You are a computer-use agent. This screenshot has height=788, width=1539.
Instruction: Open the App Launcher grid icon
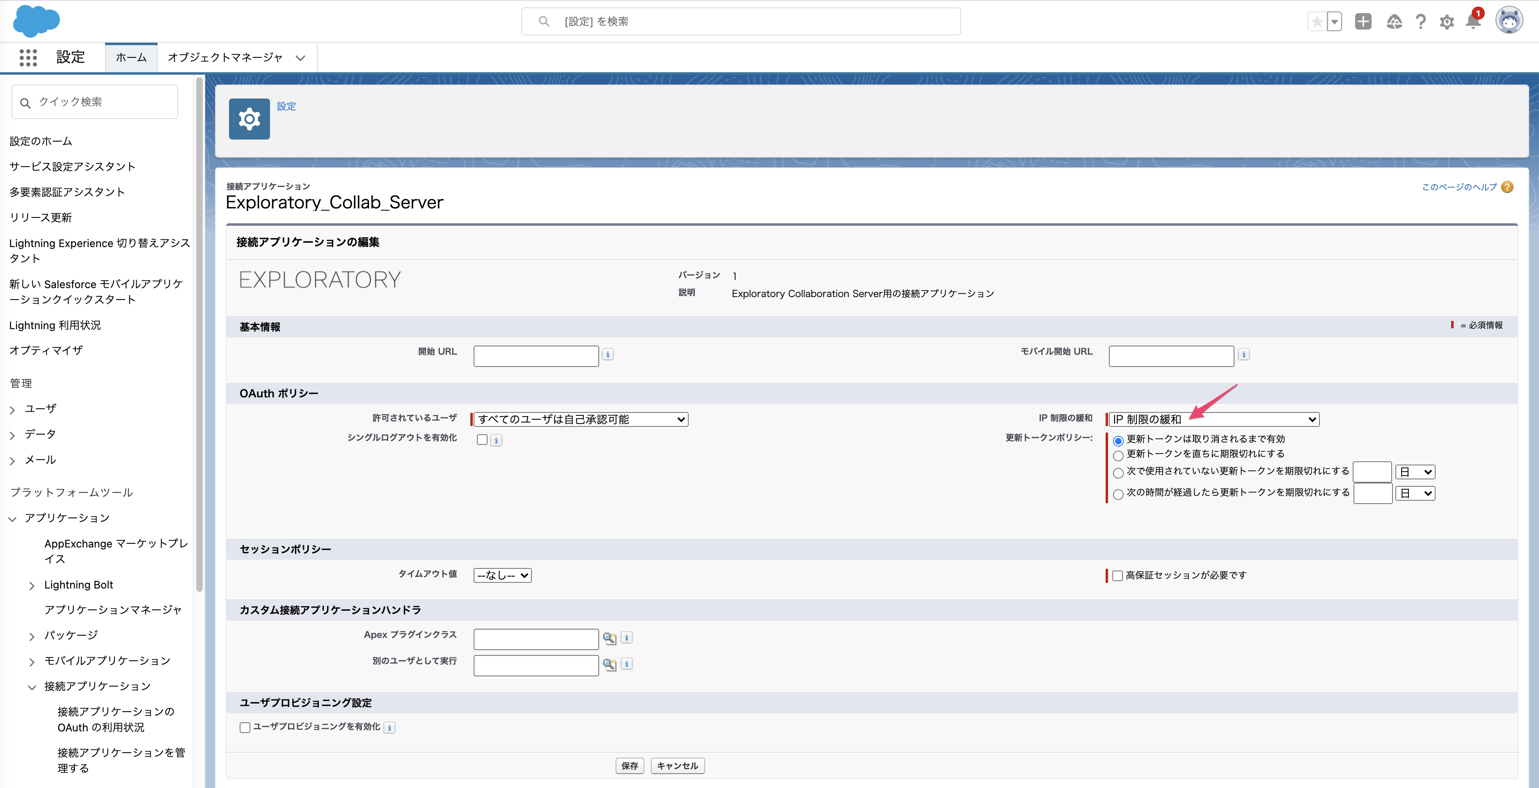coord(28,57)
